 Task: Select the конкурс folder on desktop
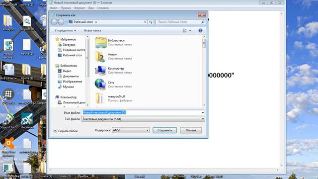point(8,23)
